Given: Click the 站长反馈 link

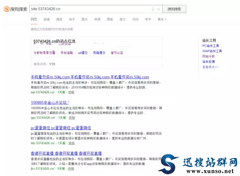Looking at the screenshot, I should [x=209, y=62].
